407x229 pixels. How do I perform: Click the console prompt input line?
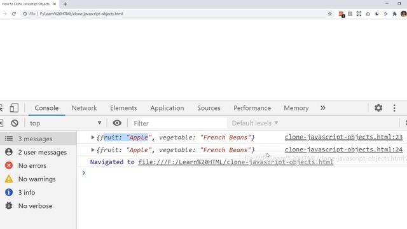pyautogui.click(x=244, y=172)
